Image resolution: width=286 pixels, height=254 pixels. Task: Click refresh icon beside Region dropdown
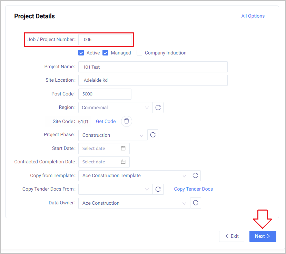158,108
